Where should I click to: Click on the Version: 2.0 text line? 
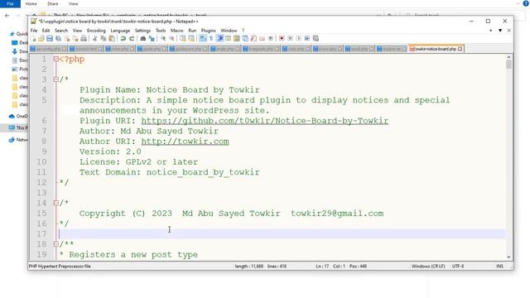pyautogui.click(x=110, y=151)
